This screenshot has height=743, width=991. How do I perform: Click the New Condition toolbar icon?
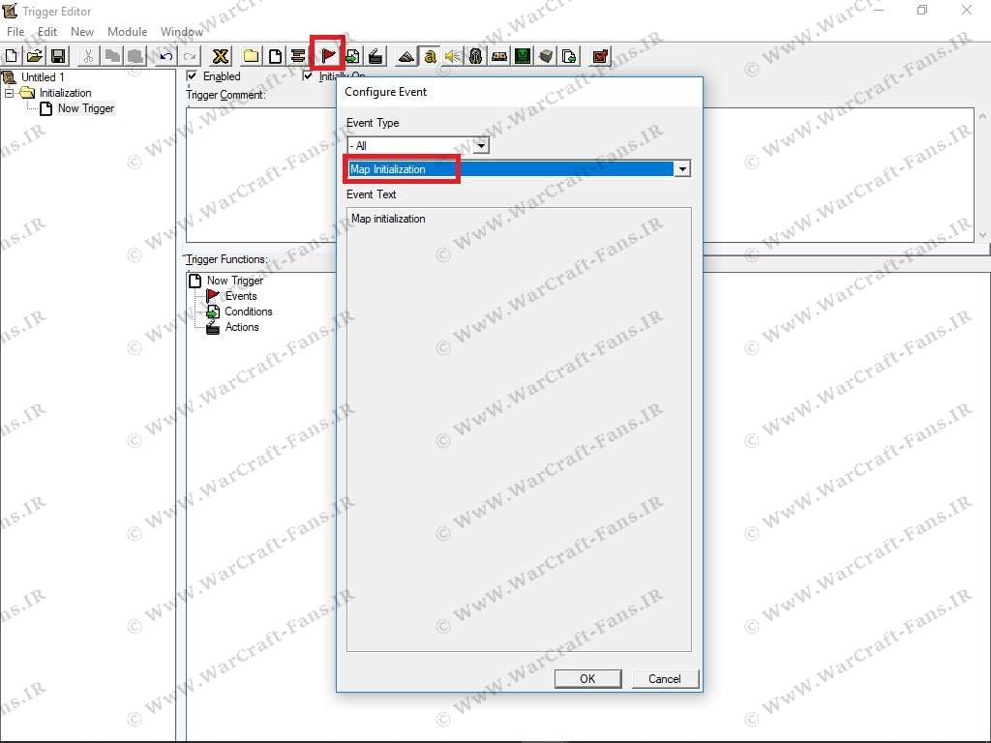352,56
